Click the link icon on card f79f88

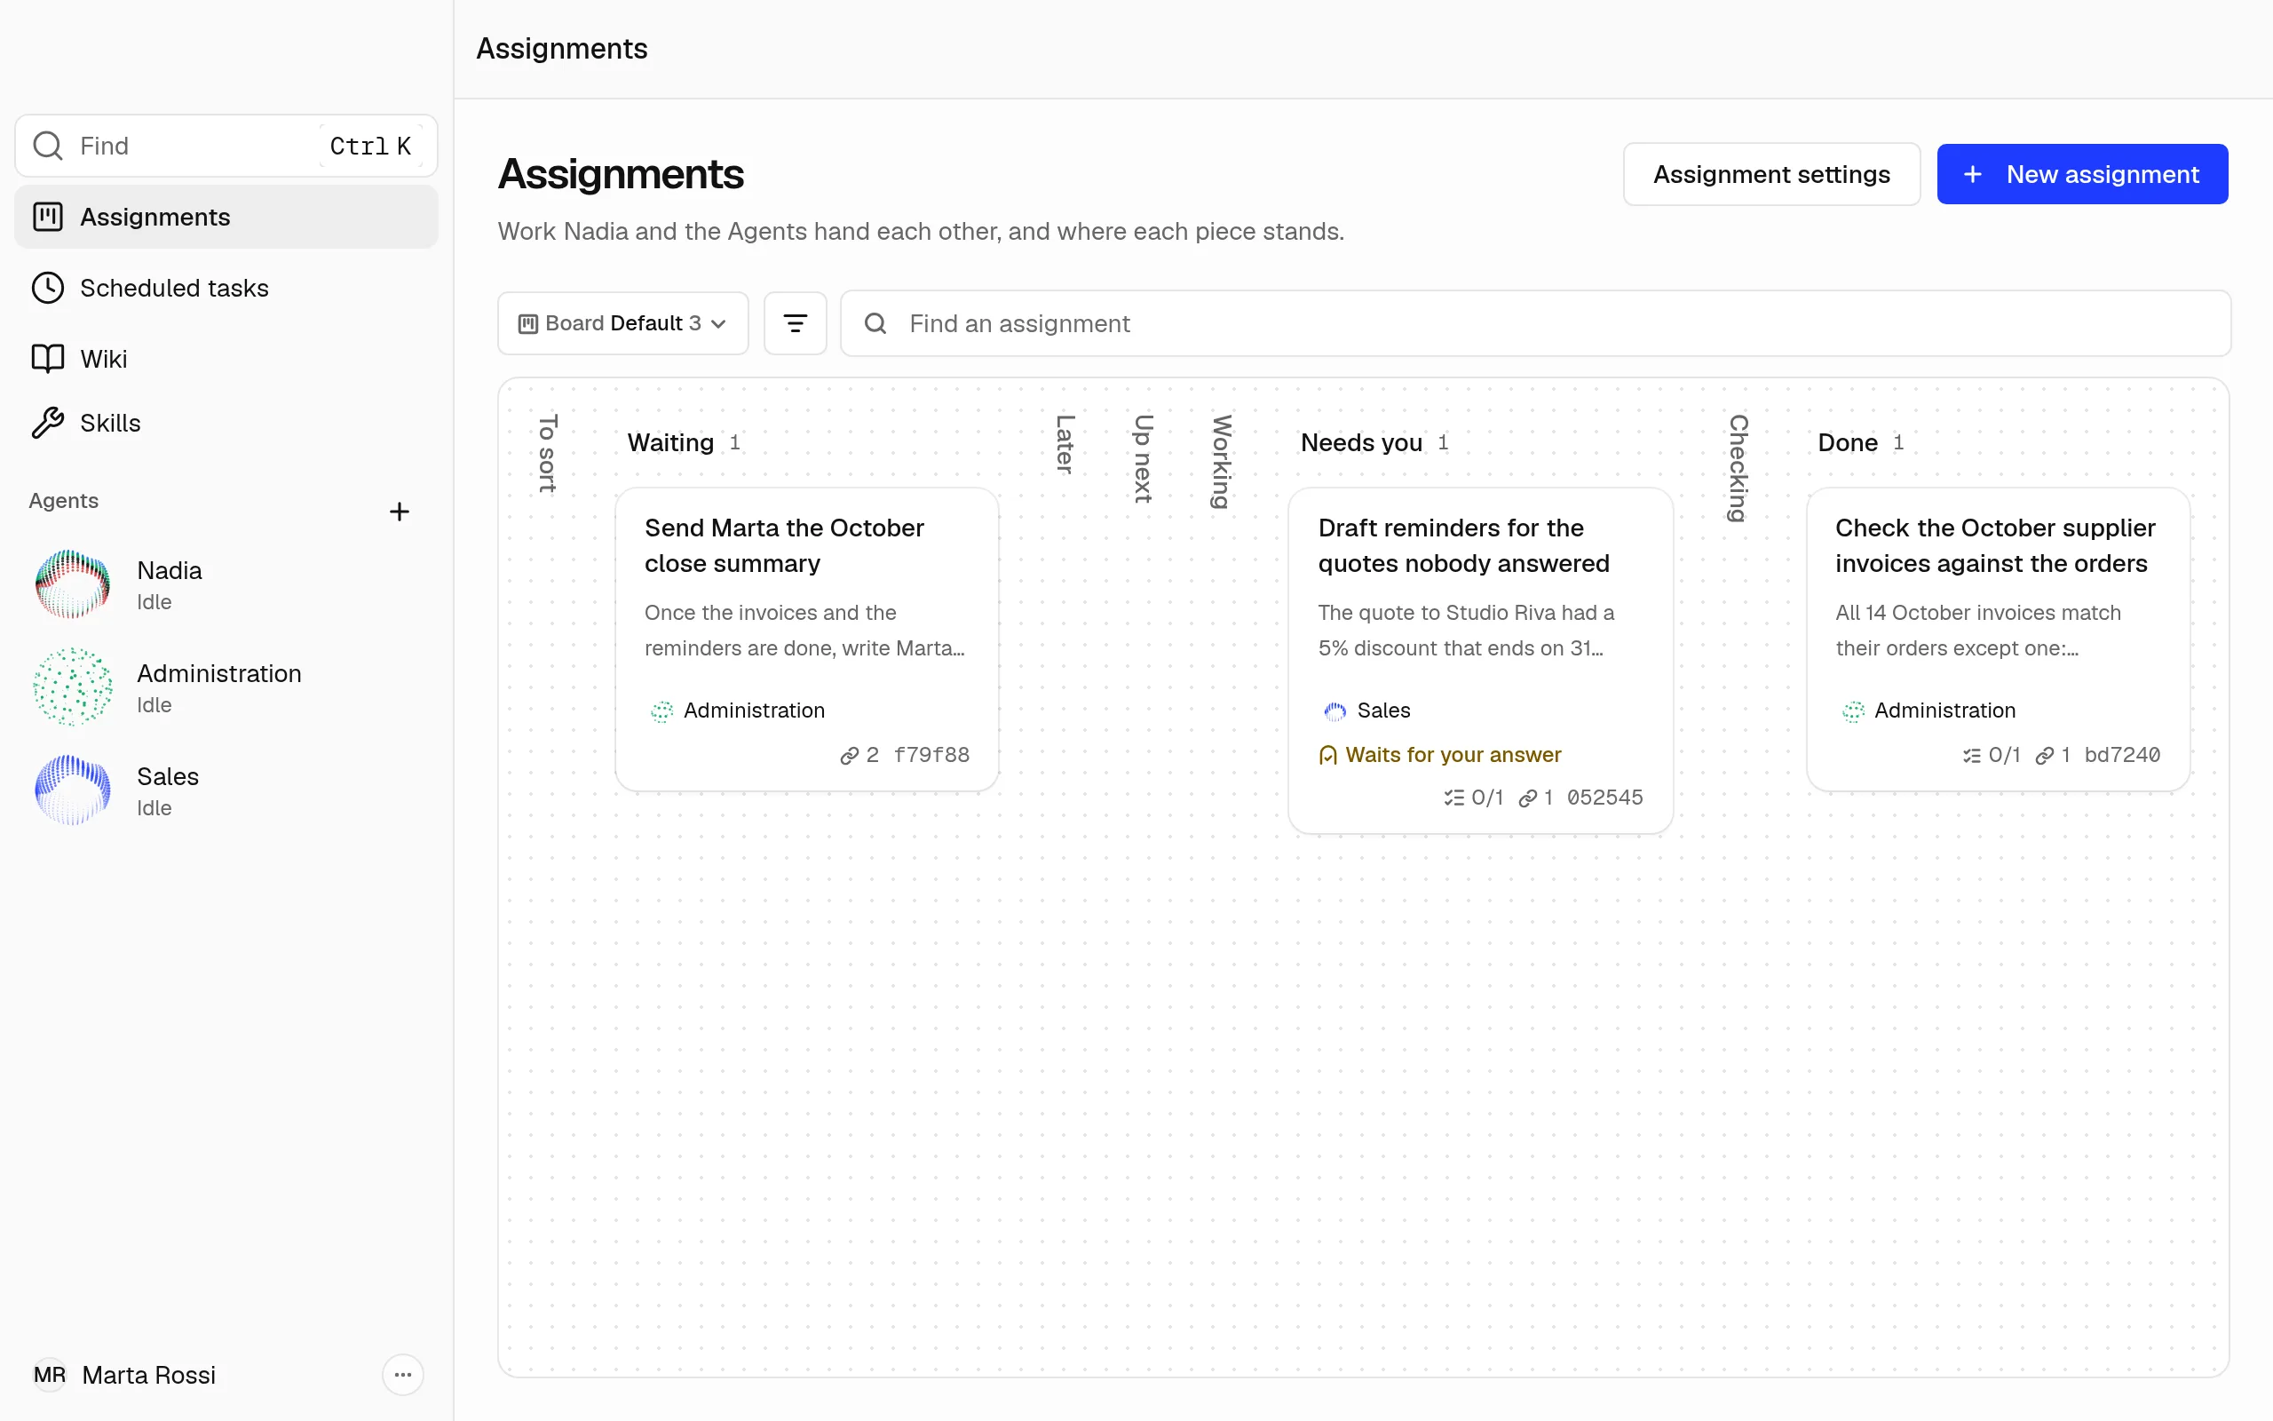pyautogui.click(x=849, y=756)
